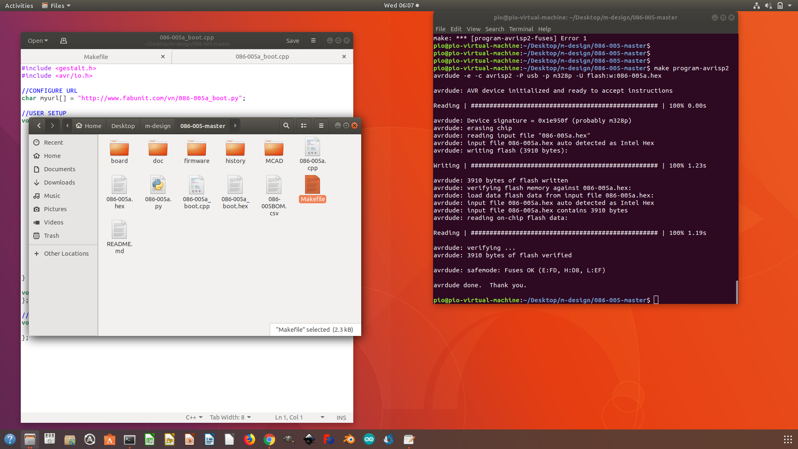The height and width of the screenshot is (449, 798).
Task: Show Applications grid in the dock
Action: (x=788, y=439)
